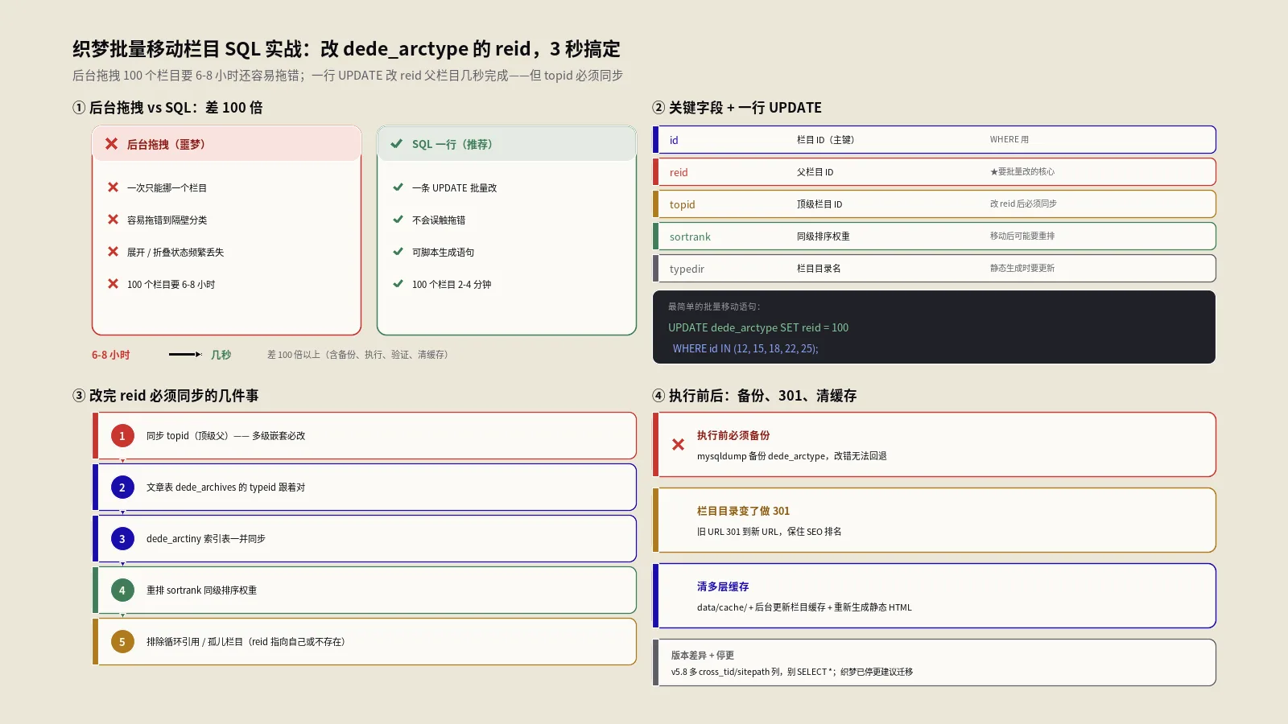Click the red step 1 circle badge
Viewport: 1288px width, 724px height.
coord(122,436)
